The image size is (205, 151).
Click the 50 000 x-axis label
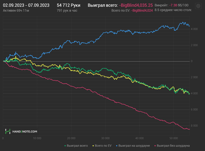pos(174,138)
